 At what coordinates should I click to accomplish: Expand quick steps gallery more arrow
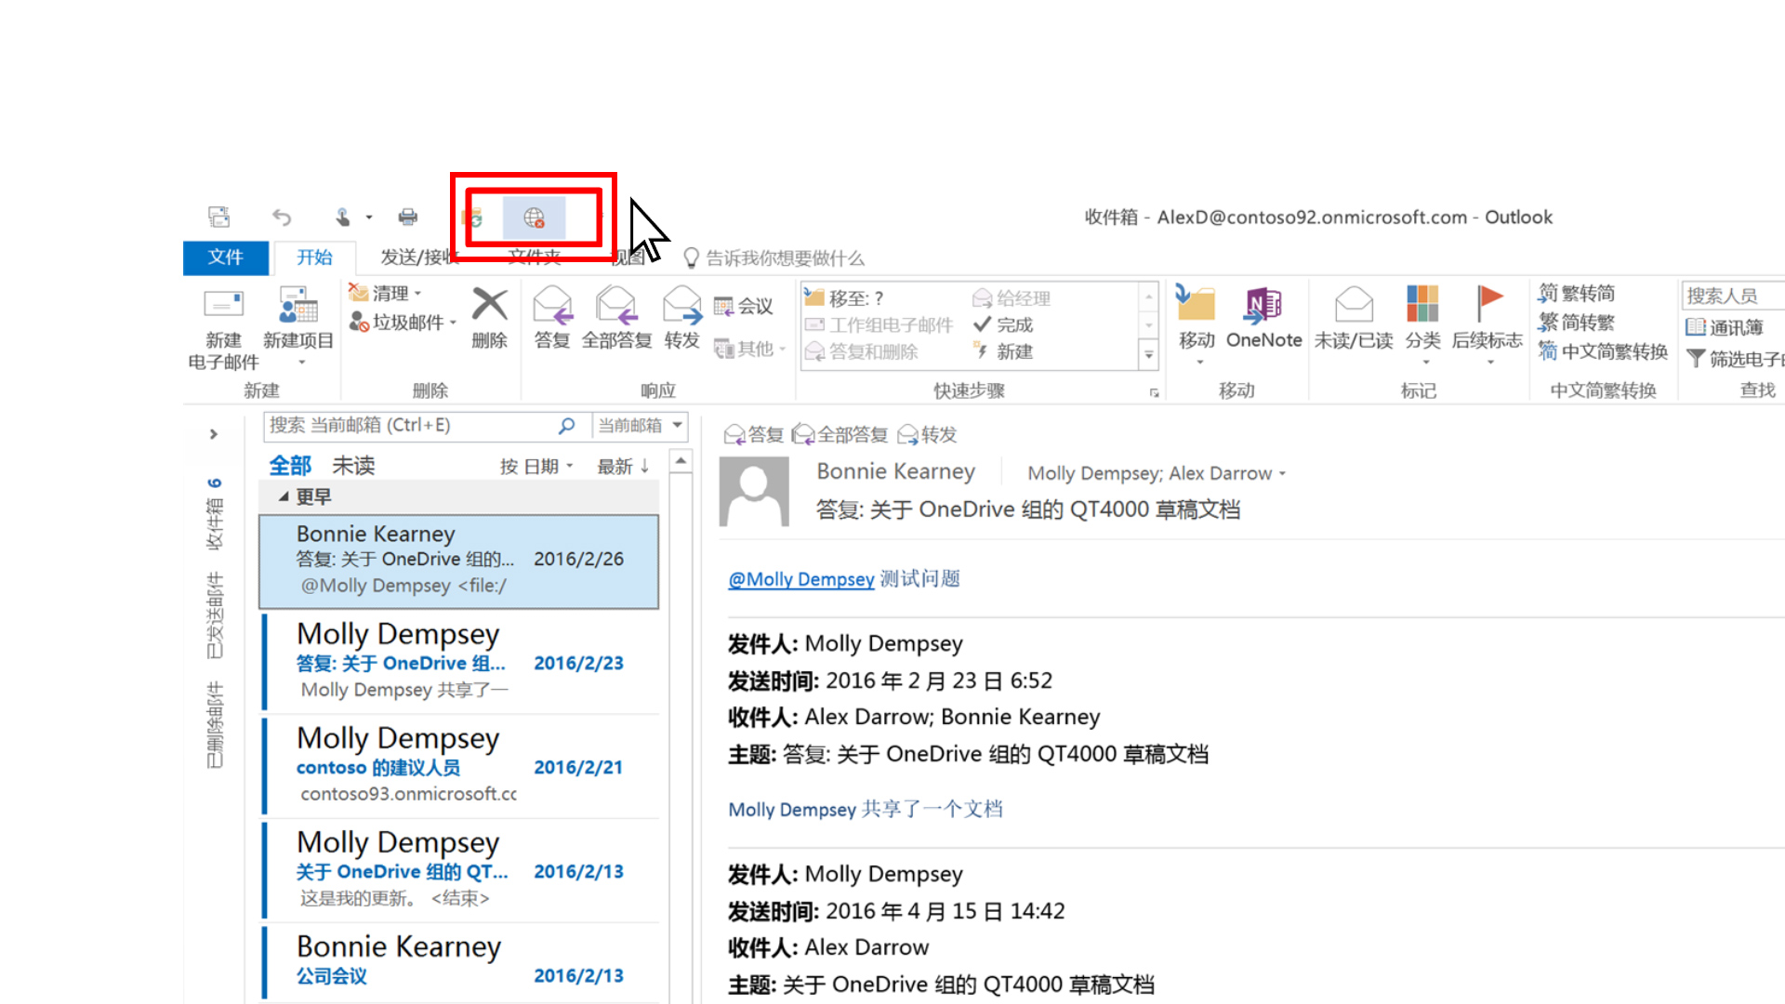pyautogui.click(x=1149, y=354)
